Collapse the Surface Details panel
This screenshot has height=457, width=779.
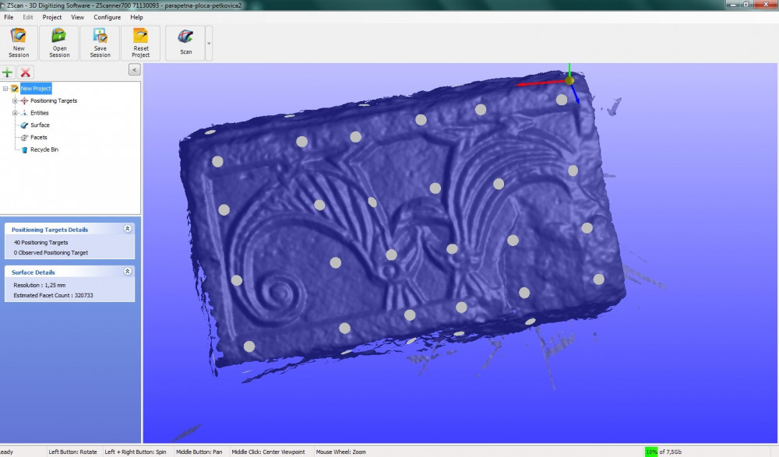(127, 272)
